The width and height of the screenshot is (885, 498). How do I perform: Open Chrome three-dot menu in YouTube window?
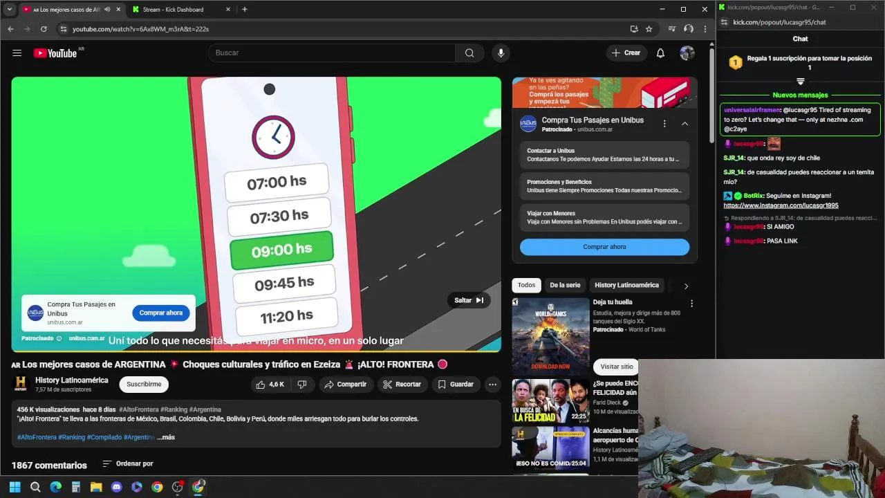705,29
